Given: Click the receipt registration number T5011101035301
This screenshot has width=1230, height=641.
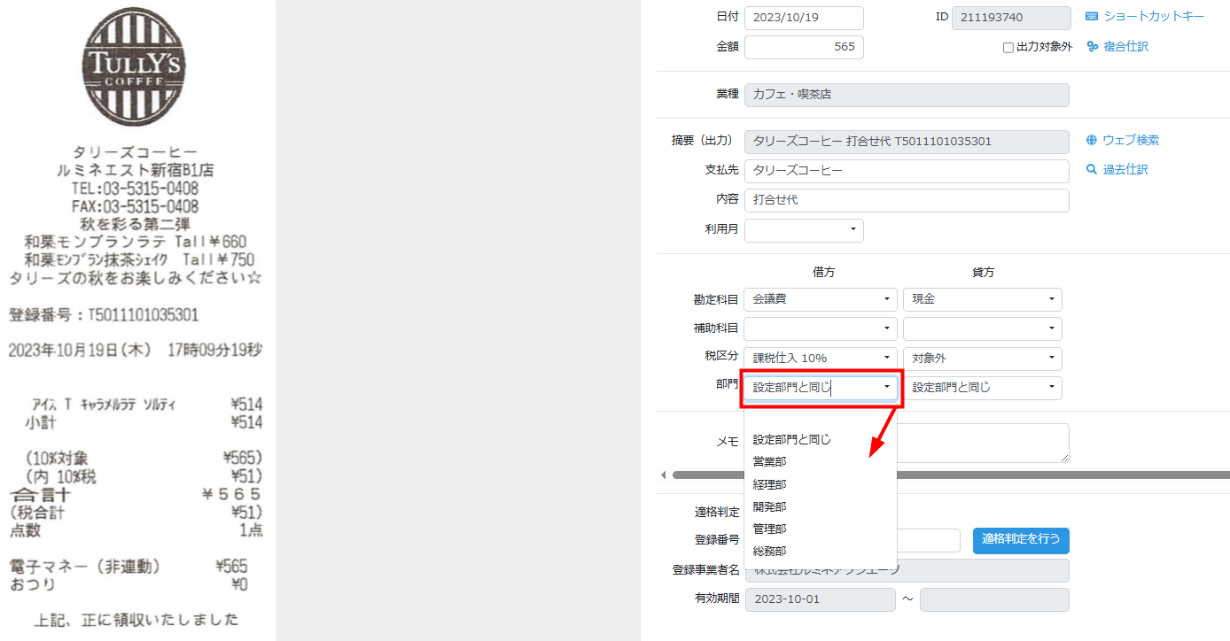Looking at the screenshot, I should tap(144, 315).
